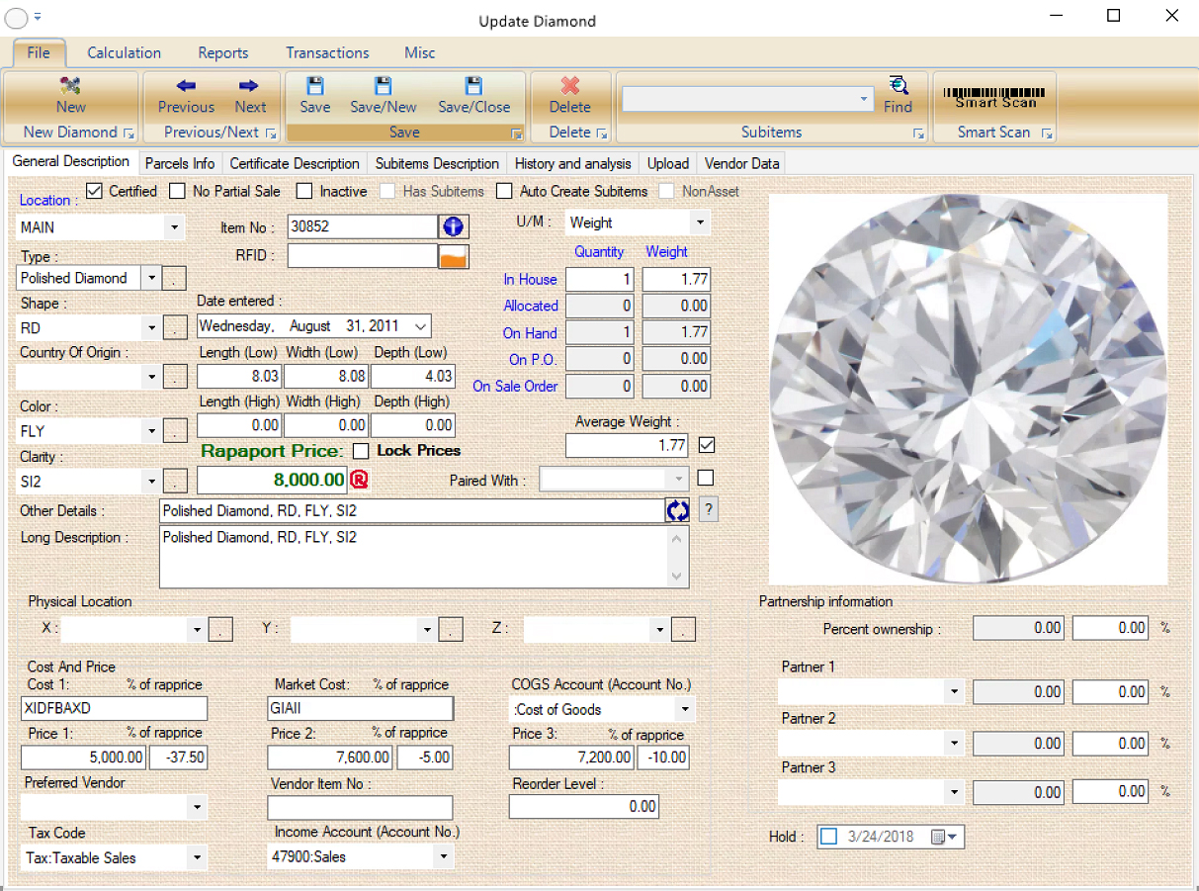Uncheck the Certified checkbox
The height and width of the screenshot is (891, 1199).
(x=94, y=191)
